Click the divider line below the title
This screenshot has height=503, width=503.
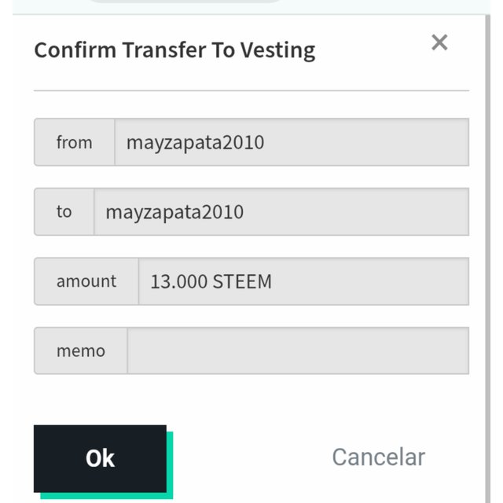251,91
